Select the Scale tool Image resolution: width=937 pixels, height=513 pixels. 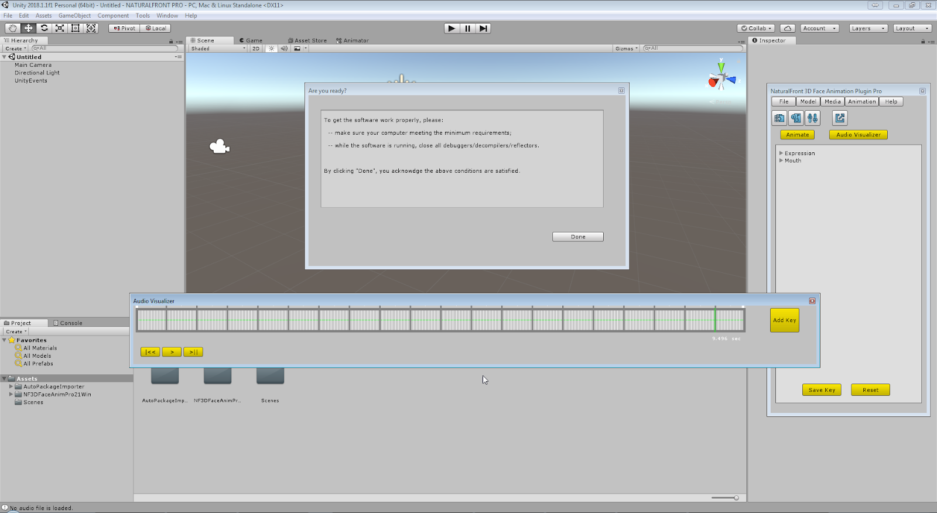point(60,28)
